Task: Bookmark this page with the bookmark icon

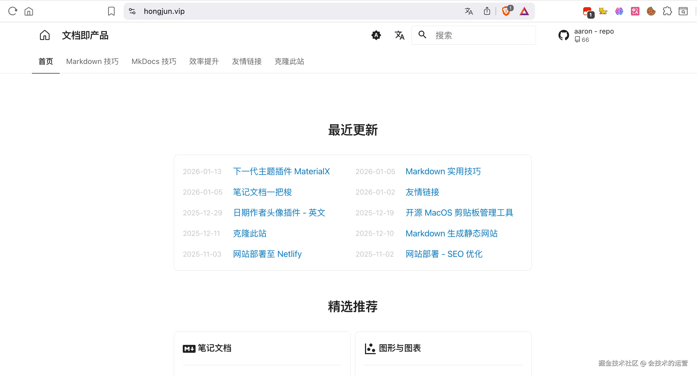Action: tap(111, 11)
